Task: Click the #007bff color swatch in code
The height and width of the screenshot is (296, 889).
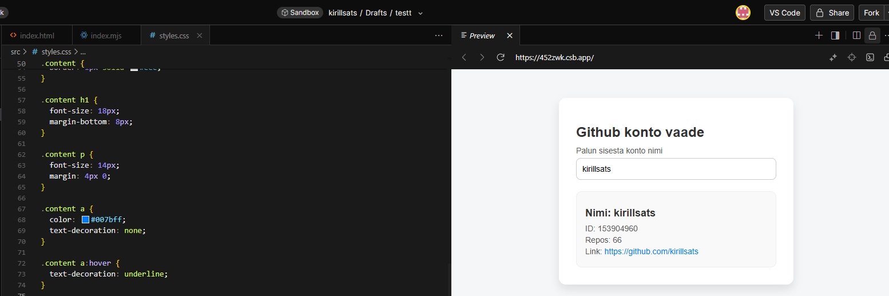Action: tap(85, 220)
